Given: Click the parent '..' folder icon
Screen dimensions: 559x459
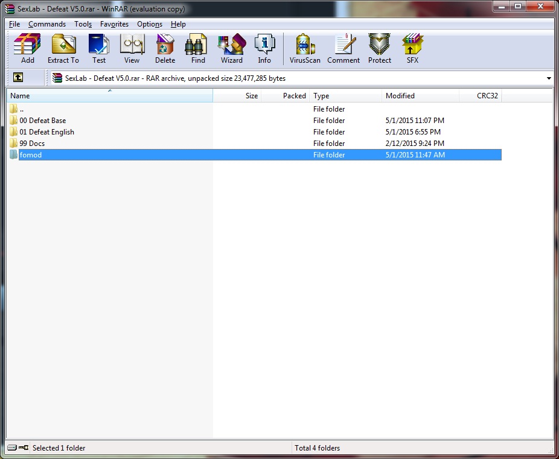Looking at the screenshot, I should pos(13,109).
